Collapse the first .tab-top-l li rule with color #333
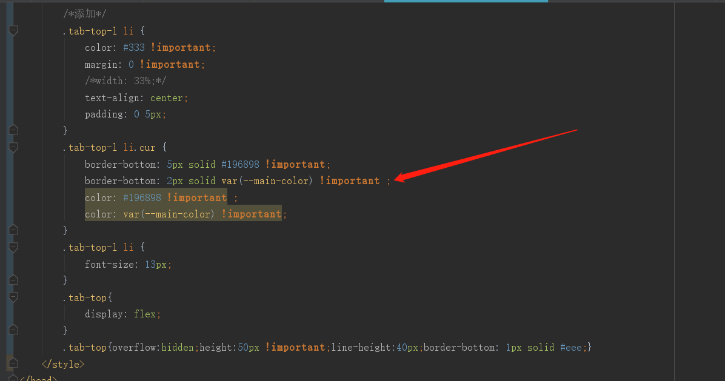The height and width of the screenshot is (381, 725). [13, 31]
